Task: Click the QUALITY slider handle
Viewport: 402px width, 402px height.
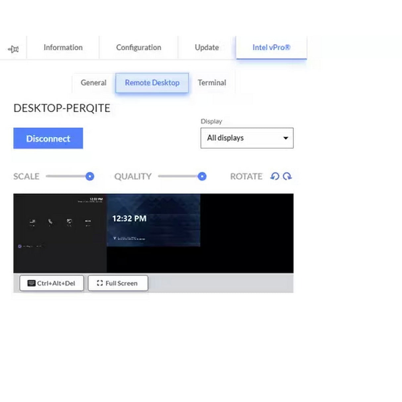Action: 202,176
